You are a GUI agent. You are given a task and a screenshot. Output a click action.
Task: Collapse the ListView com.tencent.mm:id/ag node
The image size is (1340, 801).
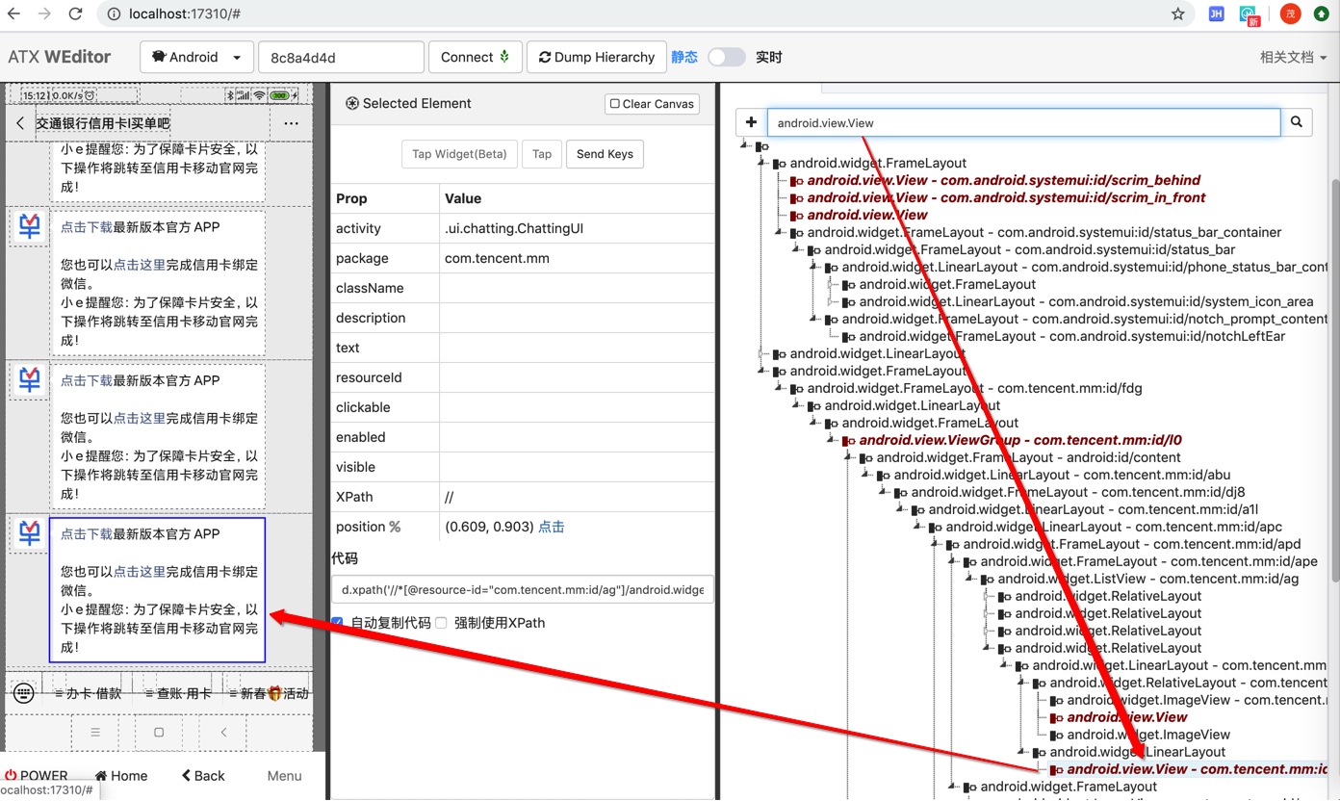[x=970, y=579]
